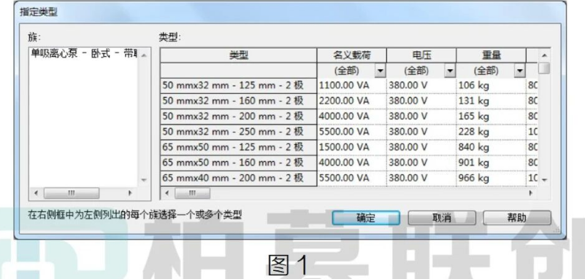Click the 1500.00 VA cell

(x=352, y=148)
